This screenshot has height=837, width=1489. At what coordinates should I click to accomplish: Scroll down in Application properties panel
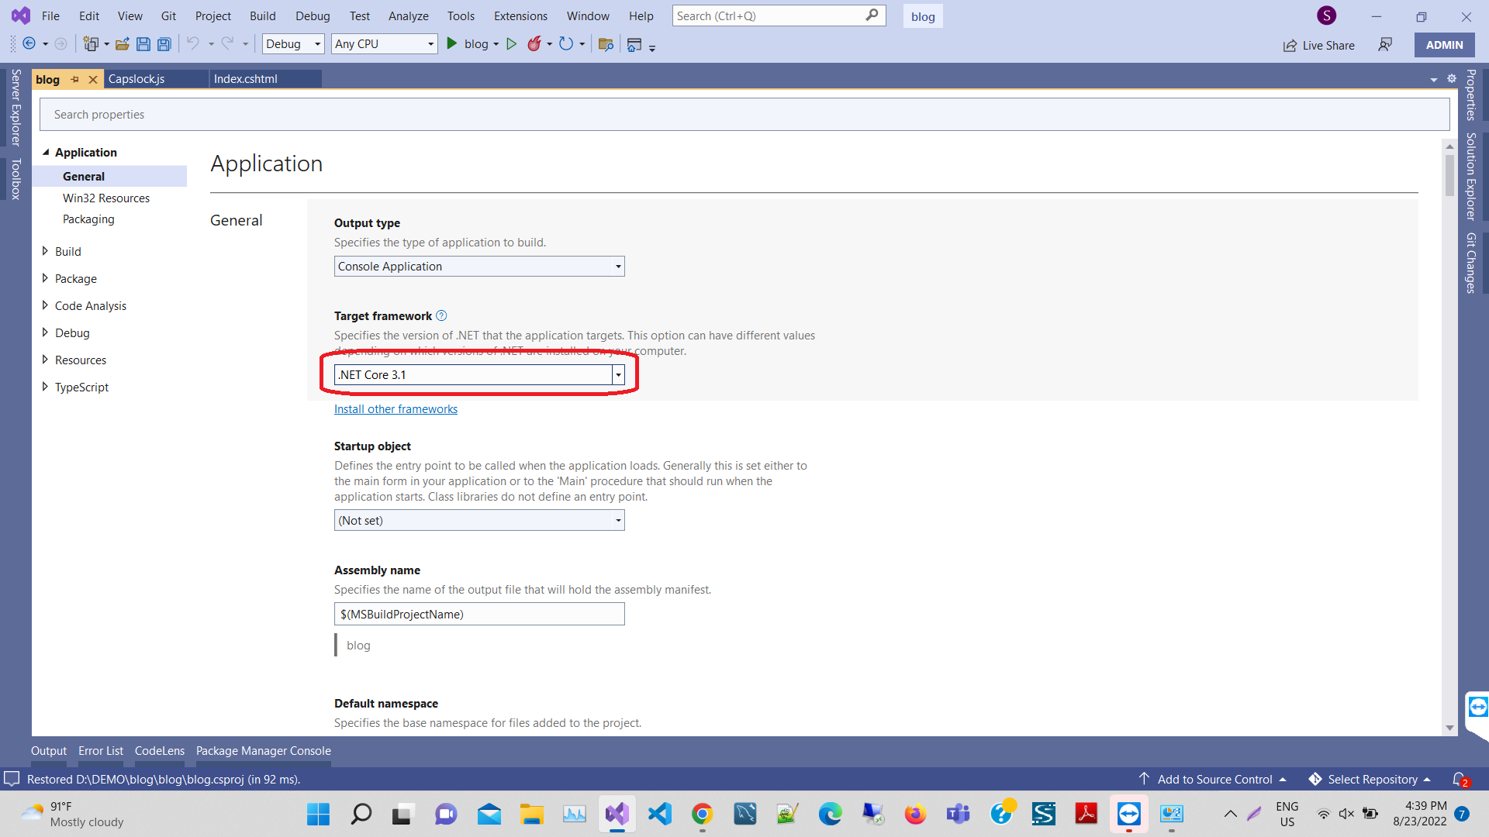tap(1449, 728)
